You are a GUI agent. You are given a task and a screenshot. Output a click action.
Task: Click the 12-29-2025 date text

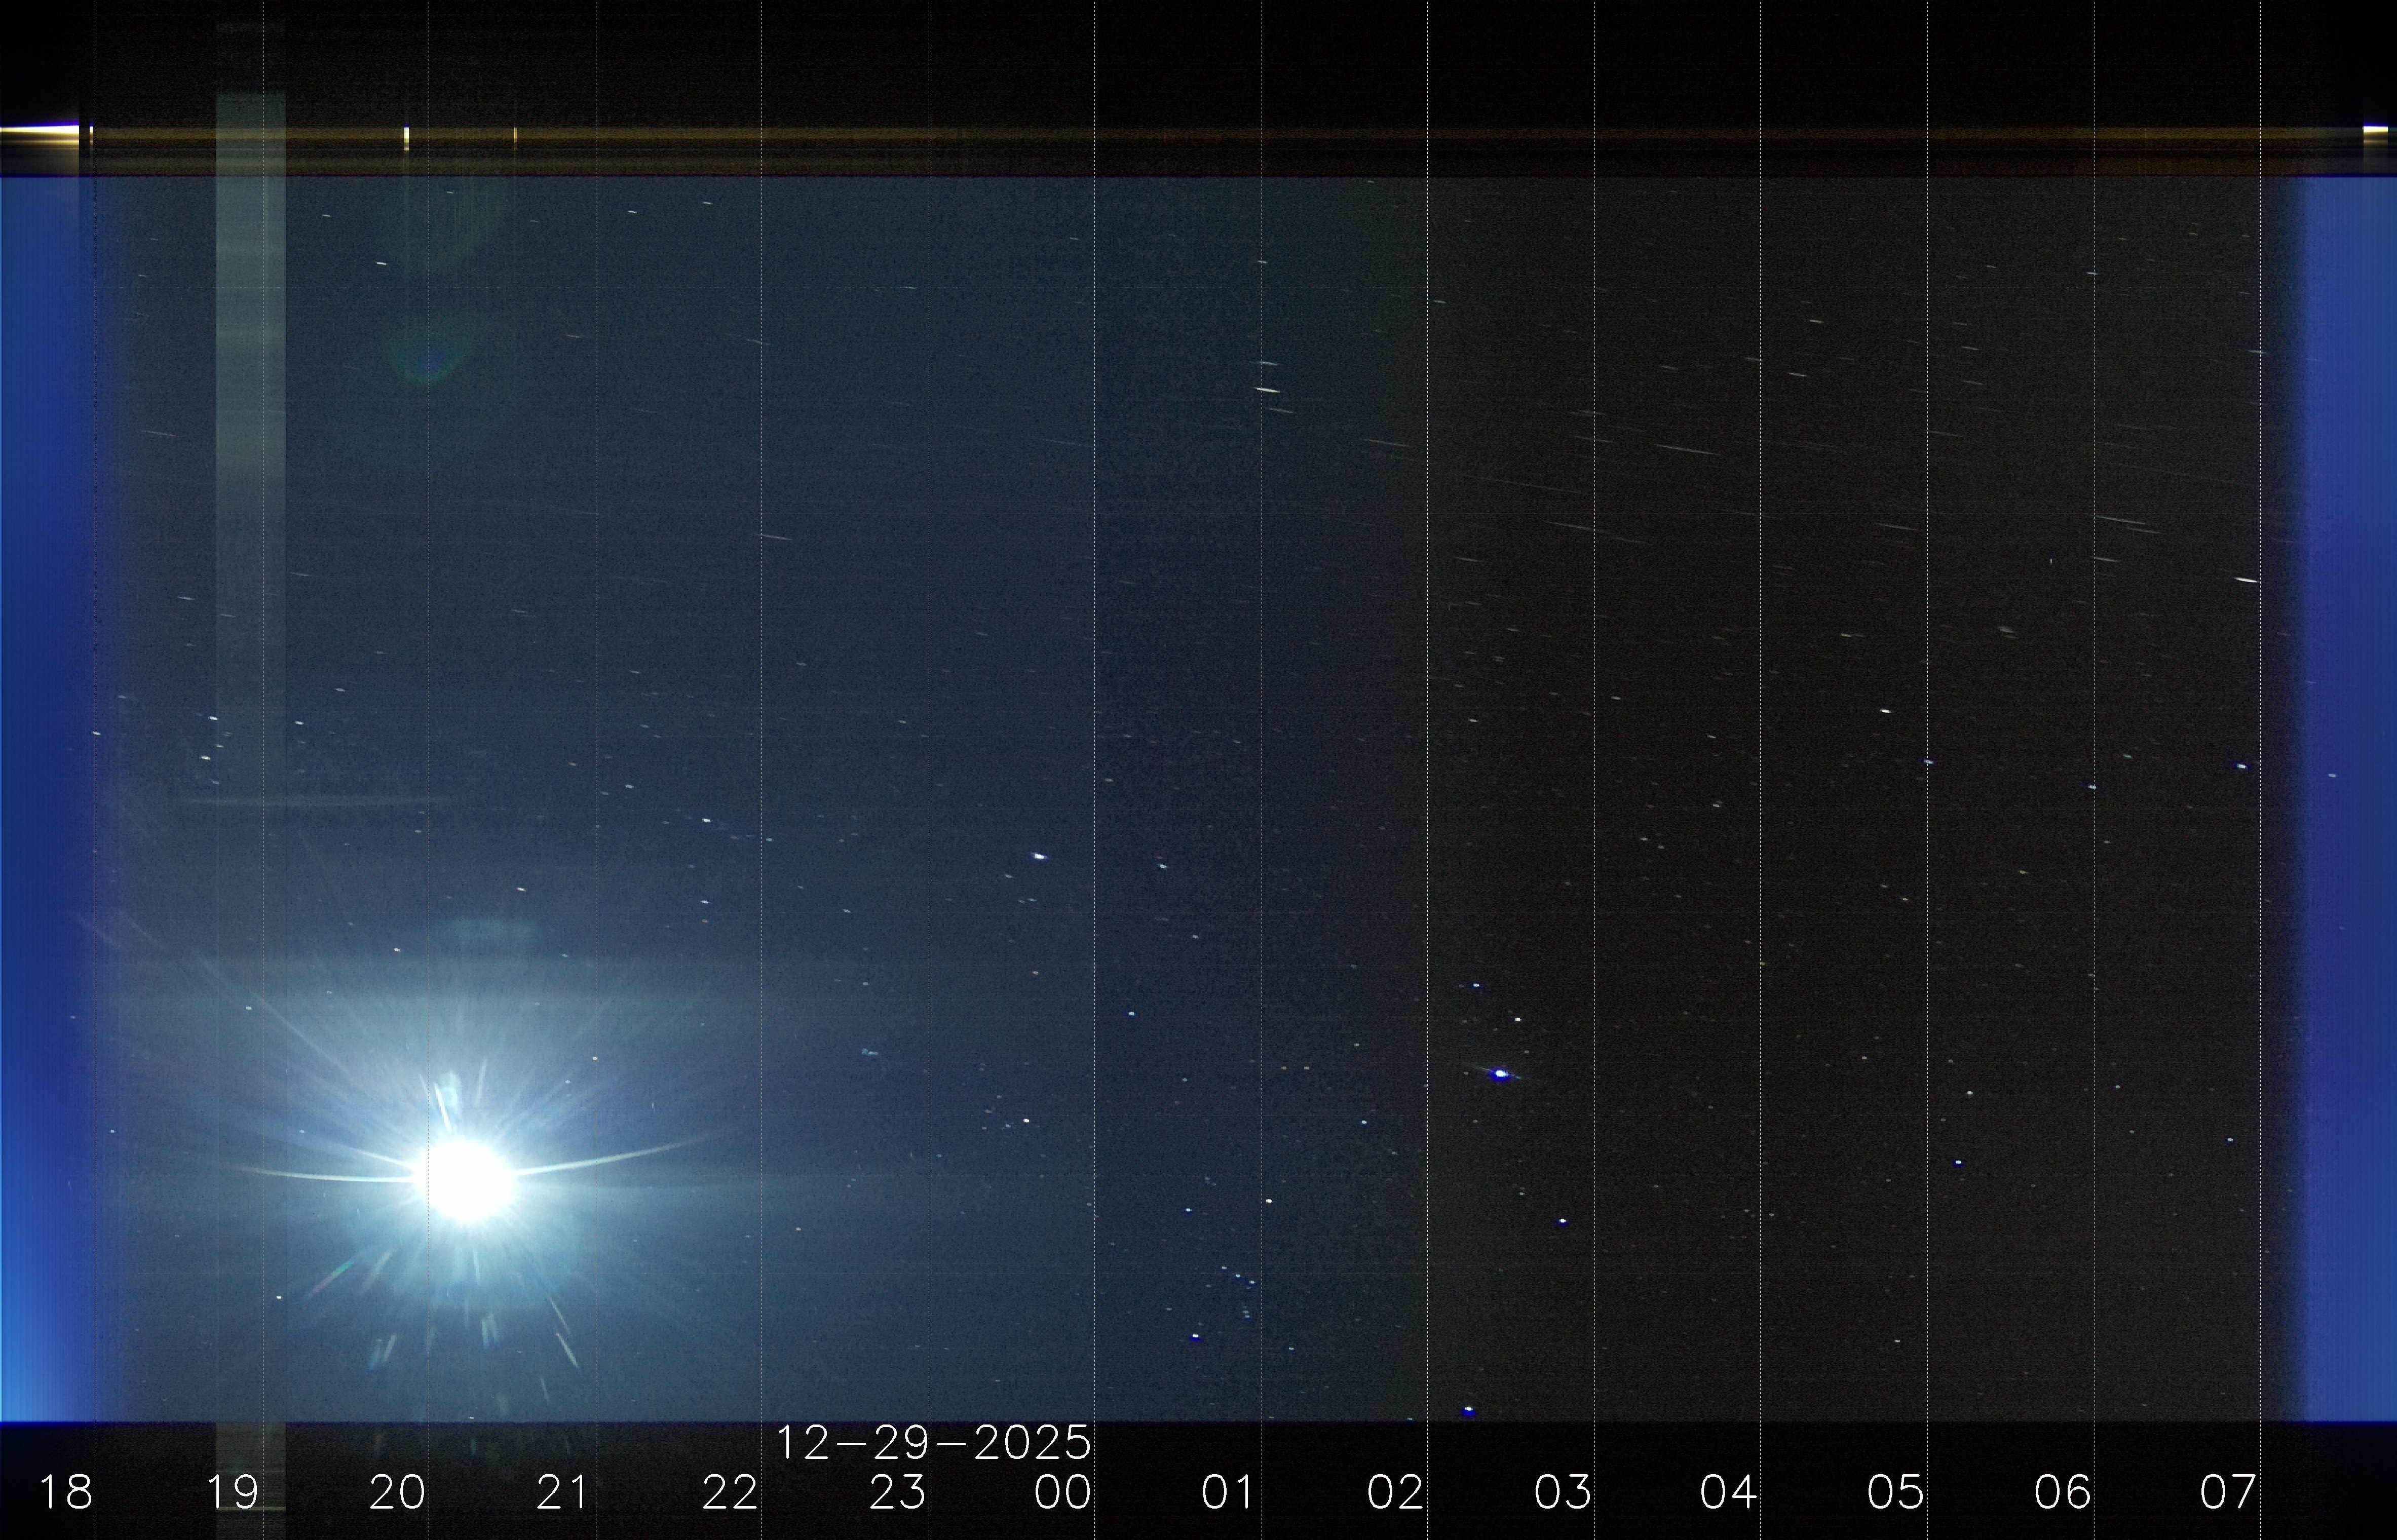(933, 1443)
